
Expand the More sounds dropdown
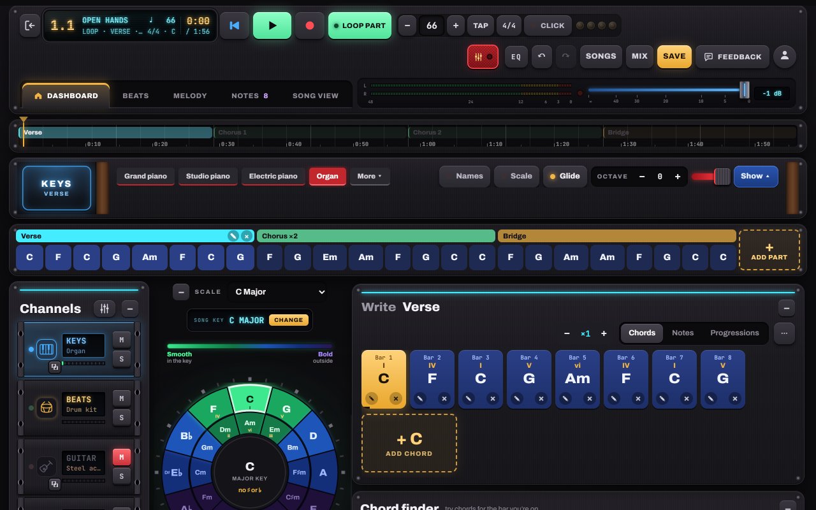coord(370,176)
